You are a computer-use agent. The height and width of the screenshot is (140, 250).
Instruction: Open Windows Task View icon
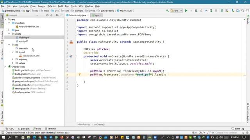click(16, 137)
